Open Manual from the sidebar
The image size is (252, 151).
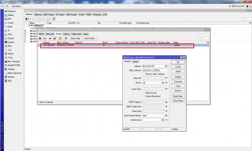(x=11, y=77)
